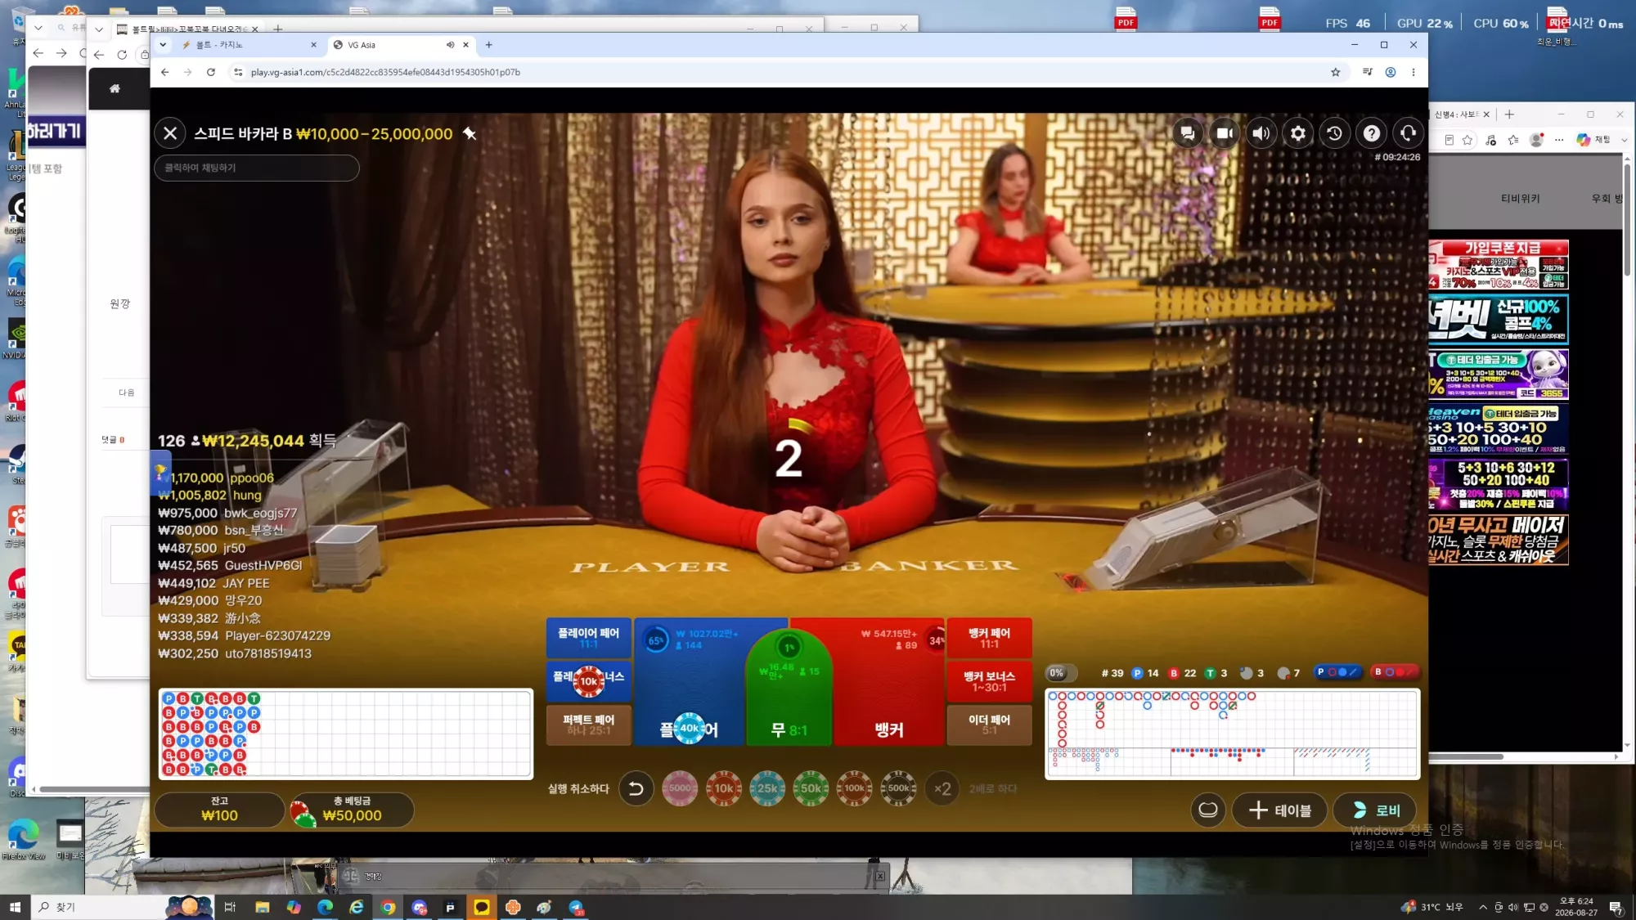Bet on 이더 페어 5:1
1636x920 pixels.
point(989,725)
